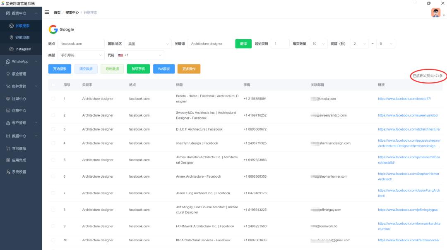447x250 pixels.
Task: Open WhatsApp section in sidebar
Action: [x=20, y=62]
